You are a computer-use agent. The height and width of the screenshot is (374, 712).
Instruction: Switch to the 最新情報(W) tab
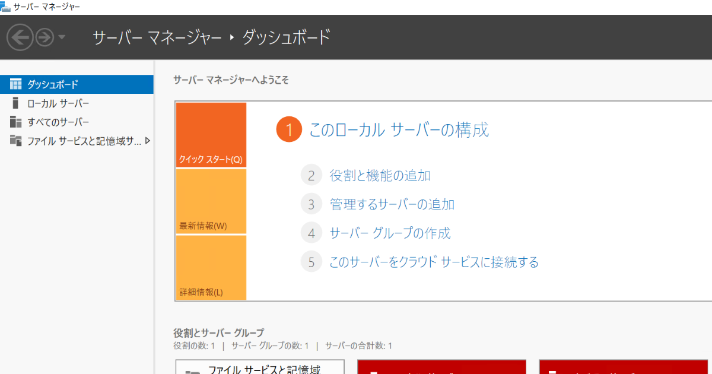pyautogui.click(x=211, y=202)
